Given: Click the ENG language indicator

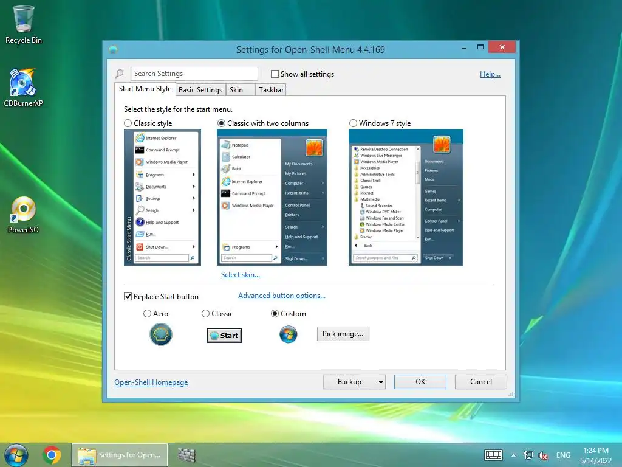Looking at the screenshot, I should pos(563,455).
